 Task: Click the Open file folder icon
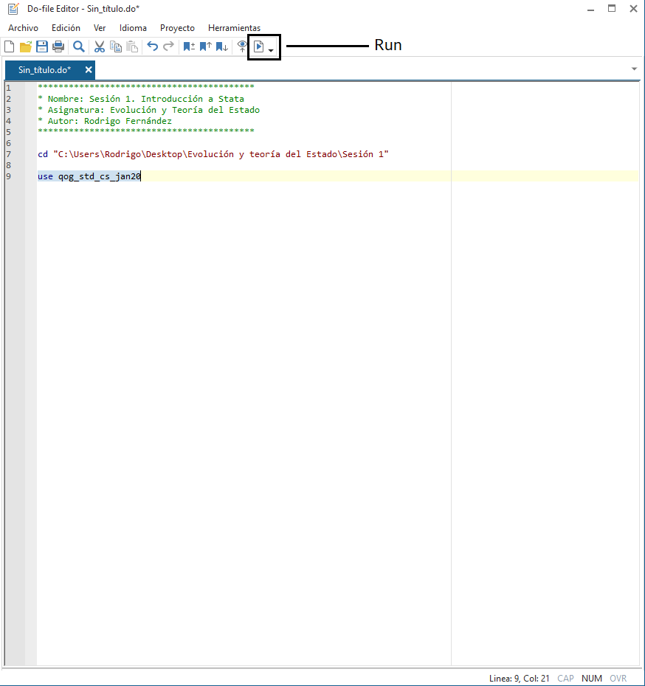point(26,47)
